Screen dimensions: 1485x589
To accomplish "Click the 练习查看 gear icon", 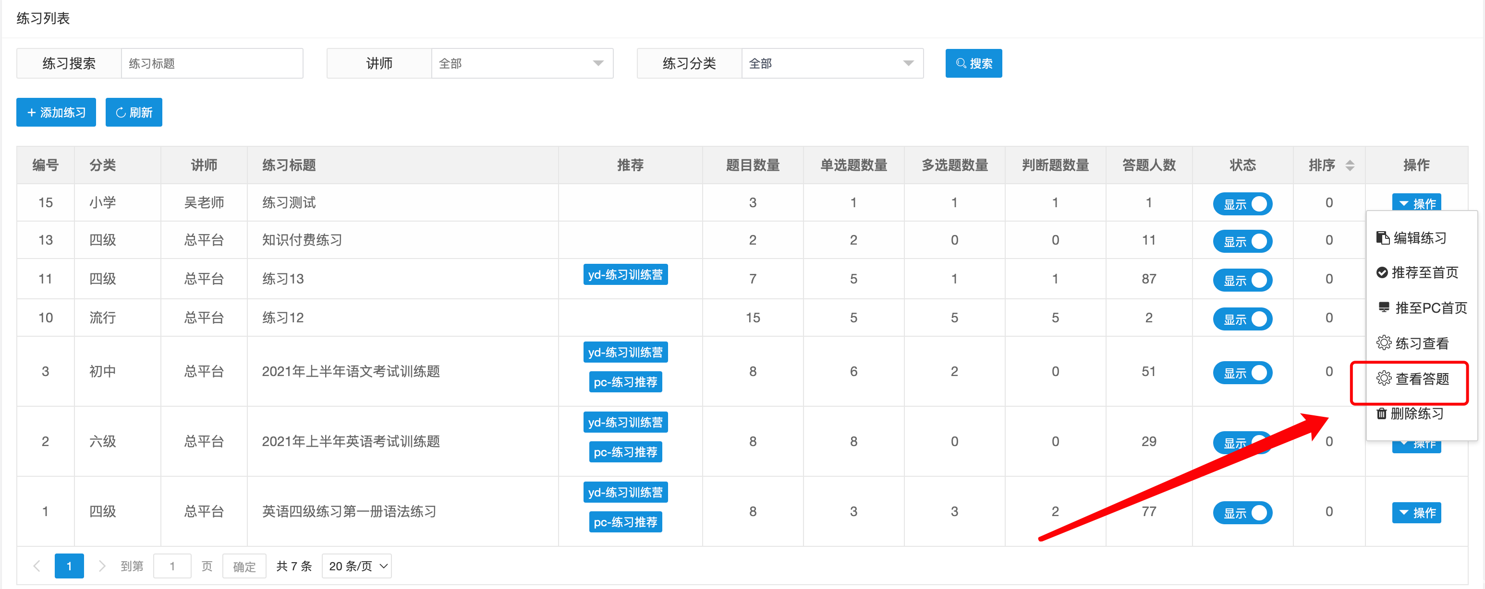I will 1384,343.
